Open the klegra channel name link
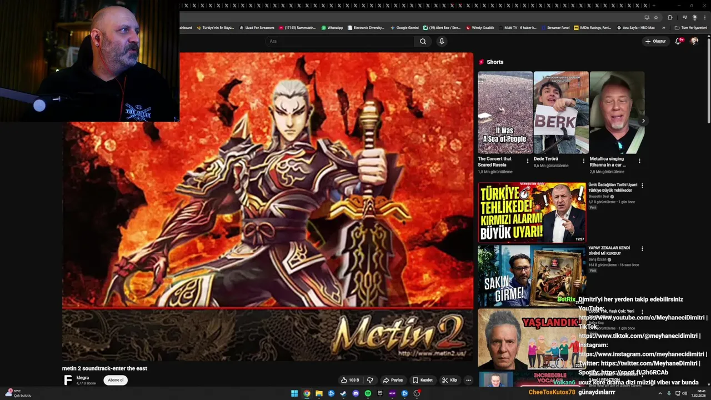Screen dimensions: 711x400 point(82,378)
